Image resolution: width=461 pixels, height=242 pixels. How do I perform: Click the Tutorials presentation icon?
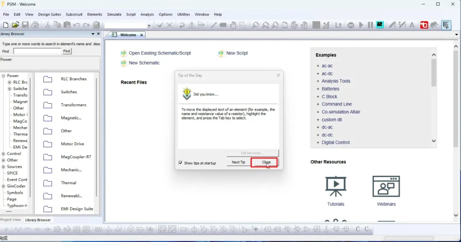tap(336, 187)
